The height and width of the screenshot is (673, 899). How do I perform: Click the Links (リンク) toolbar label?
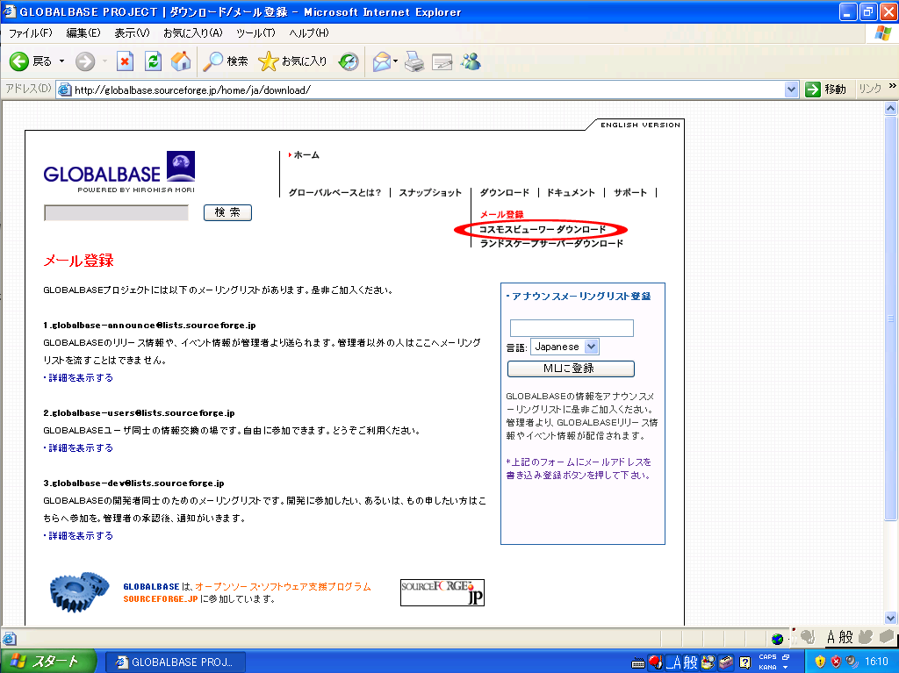[870, 89]
